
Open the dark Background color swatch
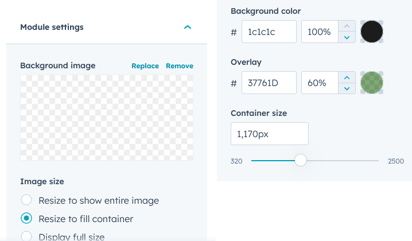(x=371, y=32)
